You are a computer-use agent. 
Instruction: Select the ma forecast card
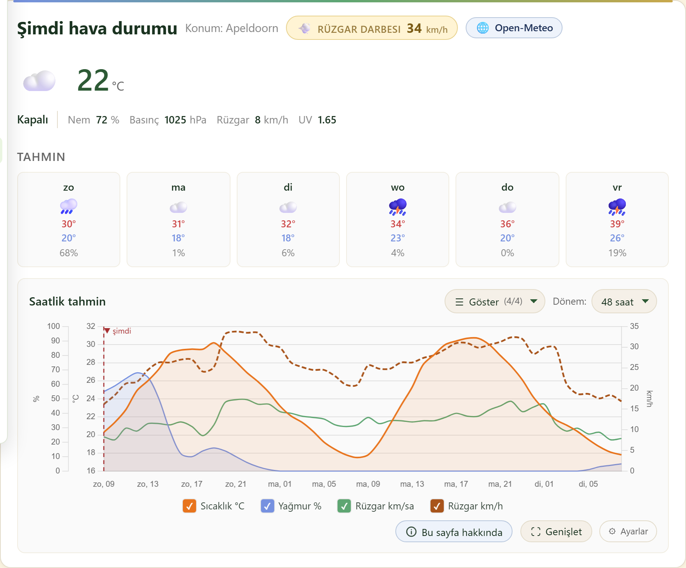point(179,220)
